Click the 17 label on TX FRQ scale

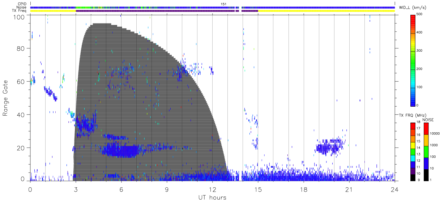418,128
